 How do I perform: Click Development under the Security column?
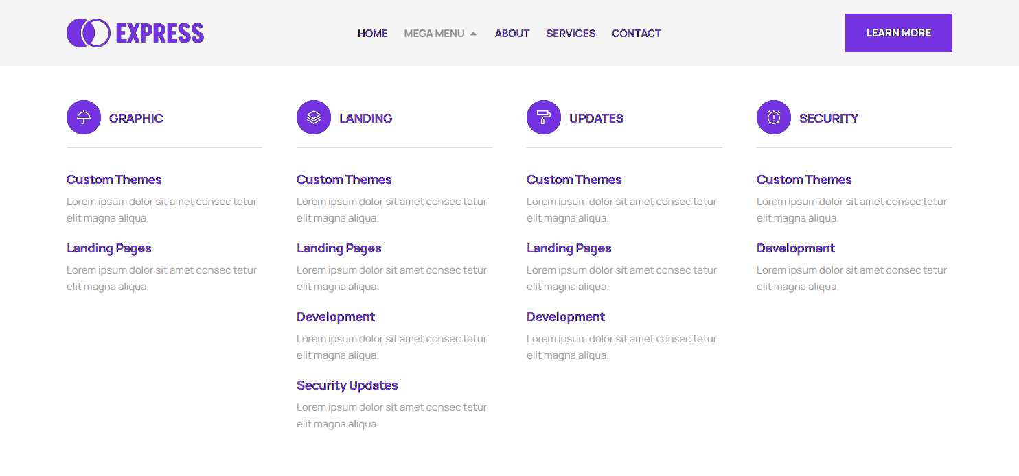pos(796,248)
